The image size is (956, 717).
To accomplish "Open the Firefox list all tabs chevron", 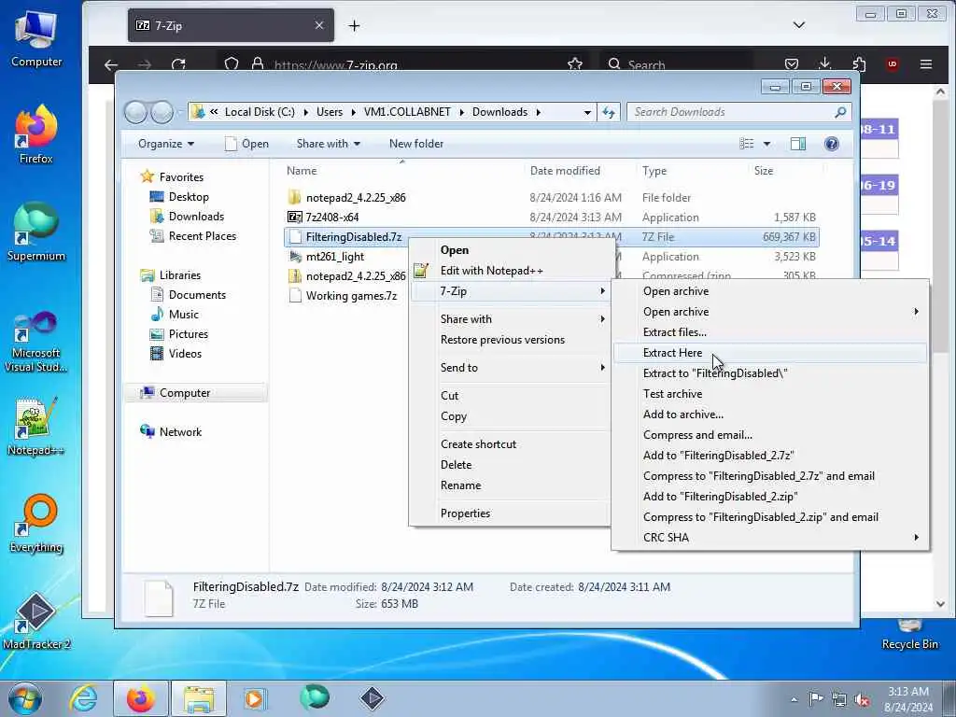I will point(799,25).
